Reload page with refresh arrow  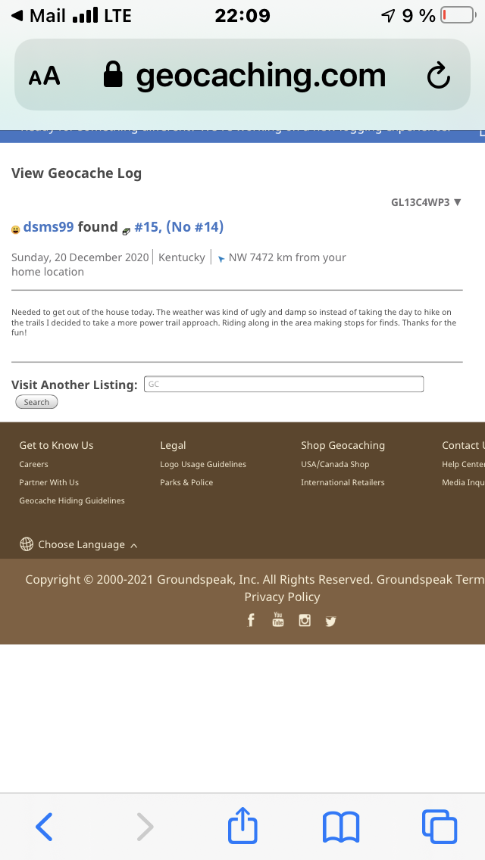(438, 75)
